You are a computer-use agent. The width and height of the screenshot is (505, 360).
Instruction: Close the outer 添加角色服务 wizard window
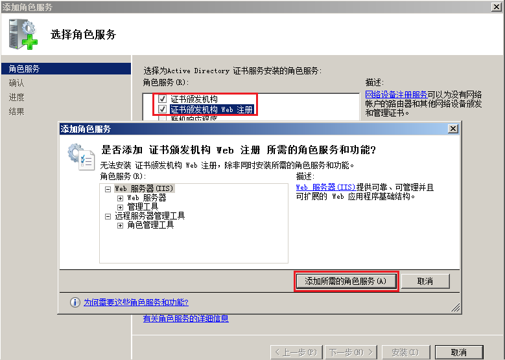pyautogui.click(x=497, y=6)
